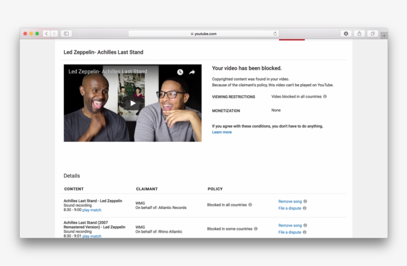Click info icon next to Video blocked in all countries
407x266 pixels.
tap(325, 97)
